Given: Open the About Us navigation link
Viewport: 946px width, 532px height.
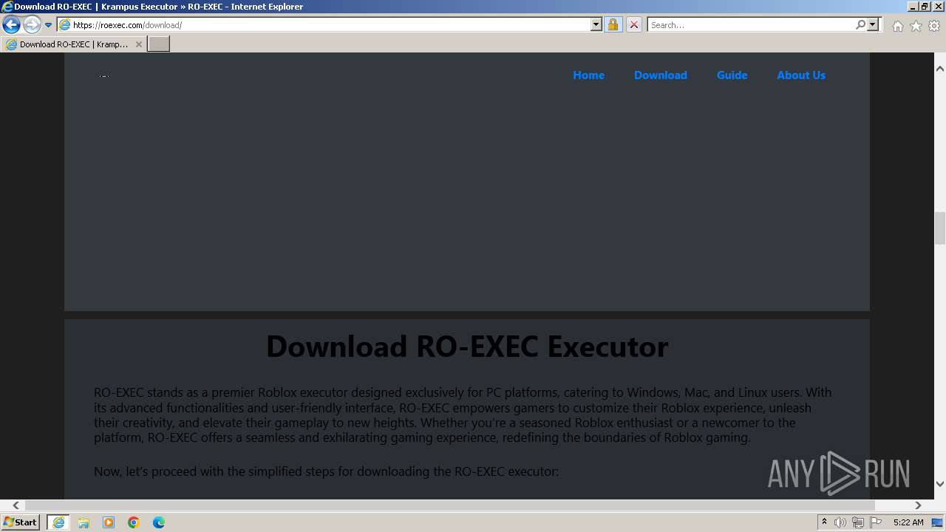Looking at the screenshot, I should point(801,75).
